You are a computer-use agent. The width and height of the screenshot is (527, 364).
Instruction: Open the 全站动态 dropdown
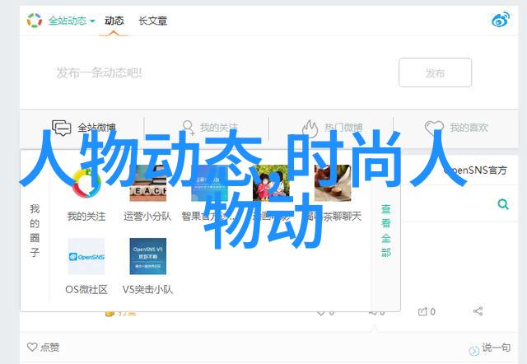[70, 21]
